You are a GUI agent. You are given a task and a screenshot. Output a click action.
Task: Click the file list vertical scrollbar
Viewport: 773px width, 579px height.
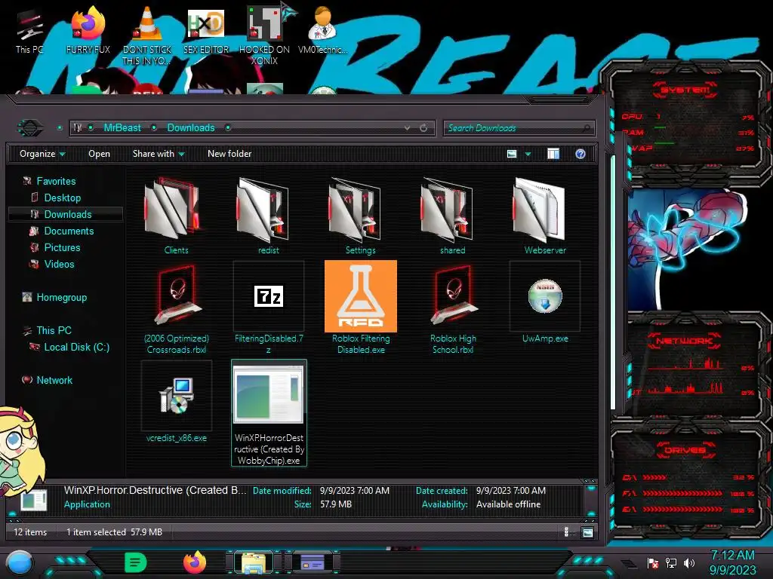[x=613, y=282]
